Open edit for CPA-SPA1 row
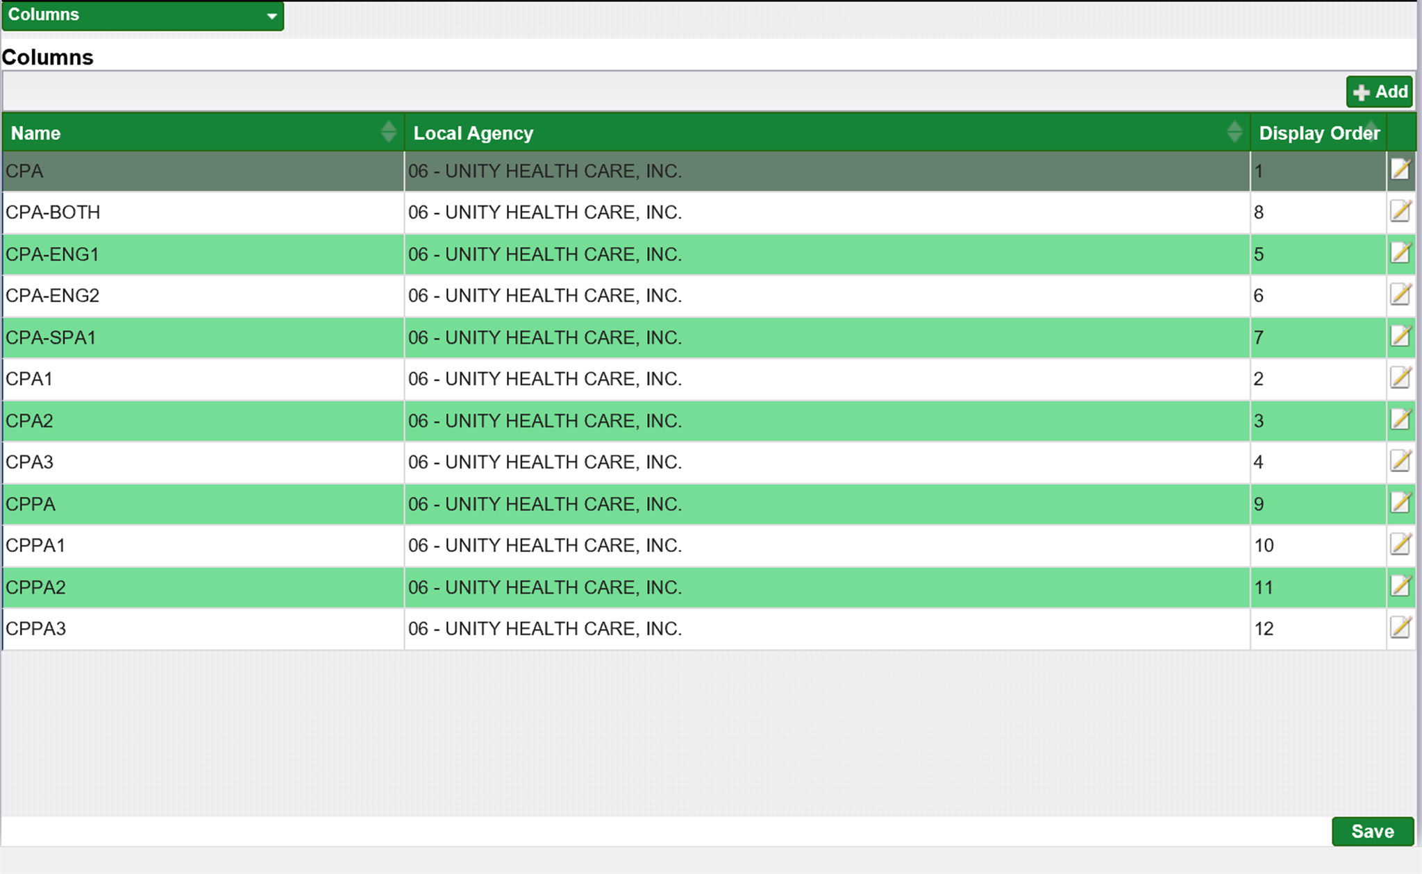The image size is (1422, 874). (1400, 337)
